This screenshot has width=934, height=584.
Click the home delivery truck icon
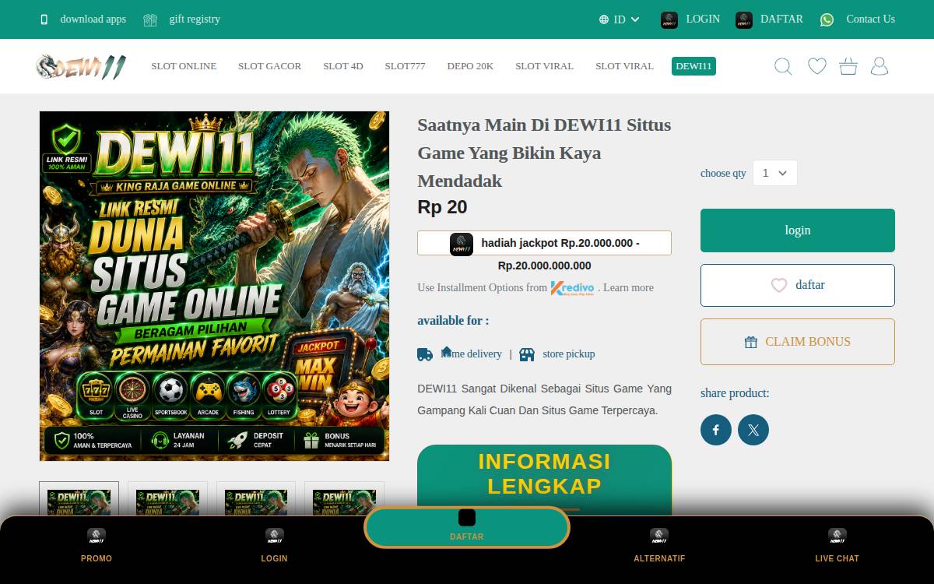pyautogui.click(x=425, y=354)
